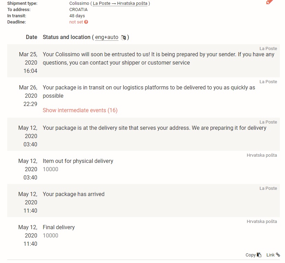The height and width of the screenshot is (263, 285).
Task: Click the question mark beside deadline
Action: 86,22
